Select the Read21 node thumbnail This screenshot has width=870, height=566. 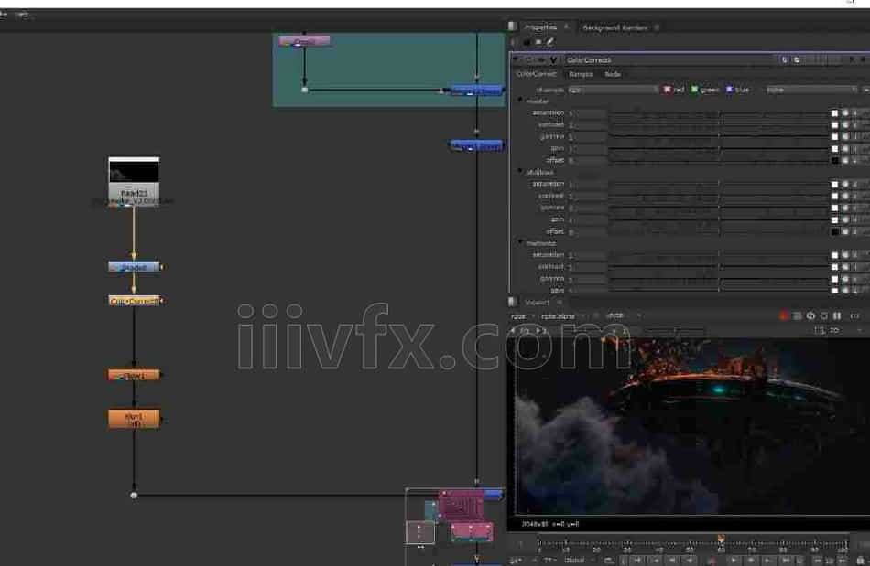click(x=134, y=181)
